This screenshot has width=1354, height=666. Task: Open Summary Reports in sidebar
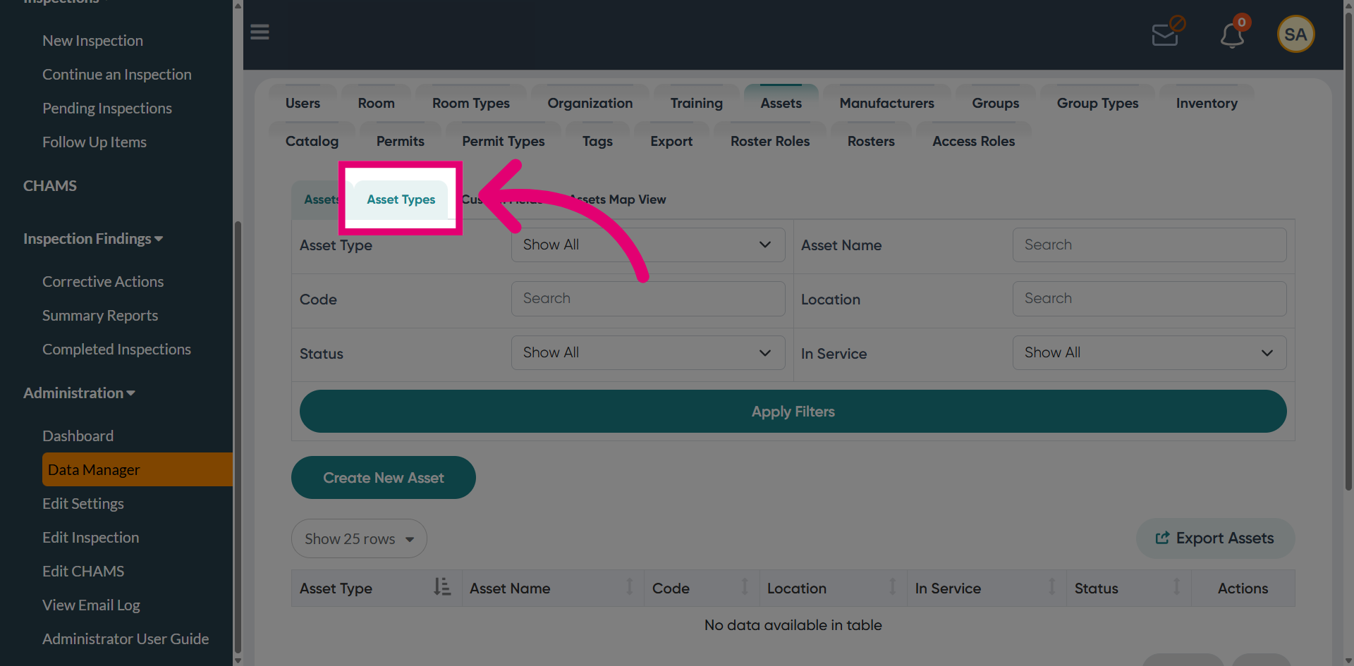(x=100, y=316)
